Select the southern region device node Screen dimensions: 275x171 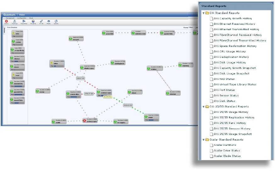104,93
